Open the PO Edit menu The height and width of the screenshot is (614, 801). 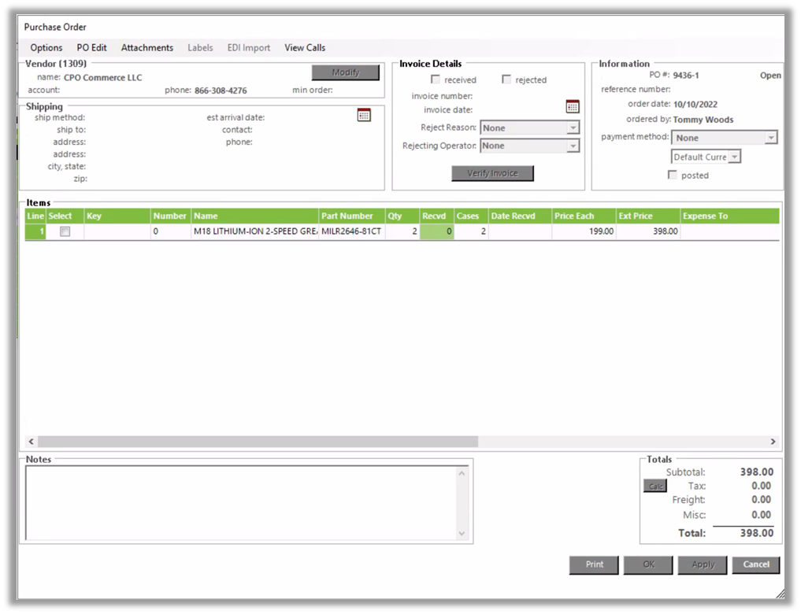click(91, 47)
